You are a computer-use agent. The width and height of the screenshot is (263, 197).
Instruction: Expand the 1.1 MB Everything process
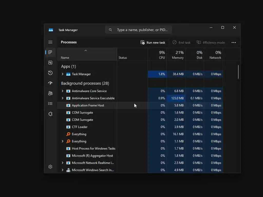tap(62, 141)
